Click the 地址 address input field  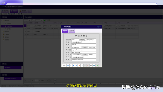84,42
